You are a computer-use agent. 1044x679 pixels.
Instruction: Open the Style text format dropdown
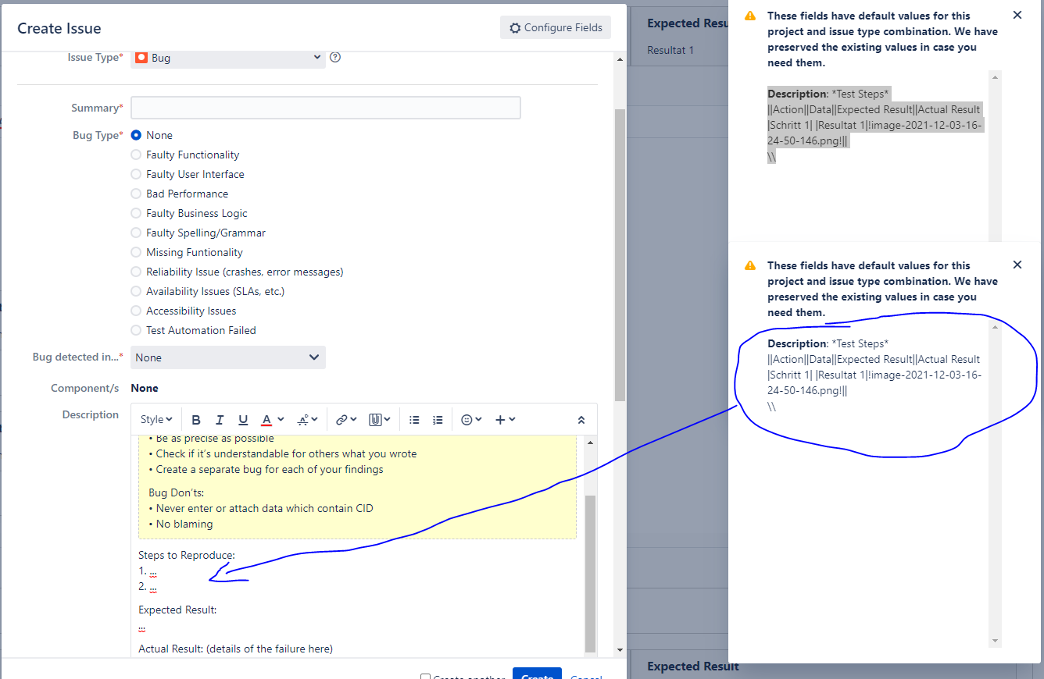(156, 420)
